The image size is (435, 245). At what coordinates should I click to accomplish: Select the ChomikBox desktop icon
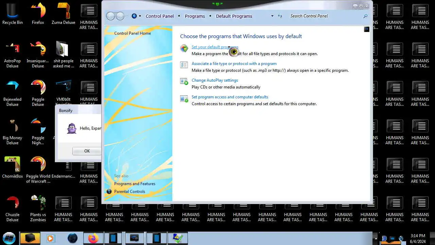click(x=13, y=167)
